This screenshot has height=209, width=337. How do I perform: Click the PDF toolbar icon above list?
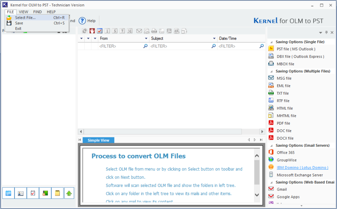click(169, 31)
